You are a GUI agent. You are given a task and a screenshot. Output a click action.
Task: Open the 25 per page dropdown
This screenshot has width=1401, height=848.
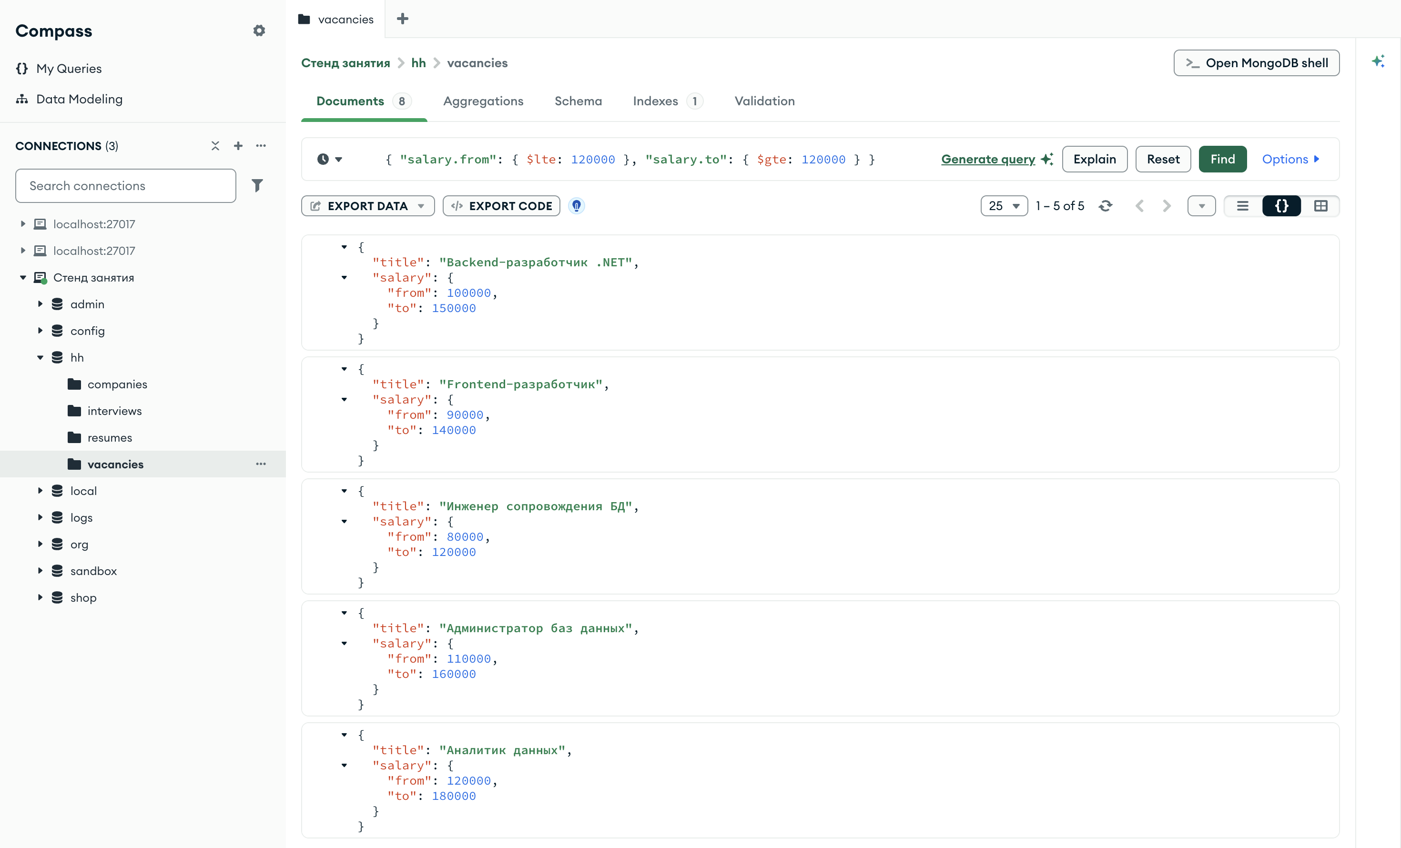tap(1004, 206)
